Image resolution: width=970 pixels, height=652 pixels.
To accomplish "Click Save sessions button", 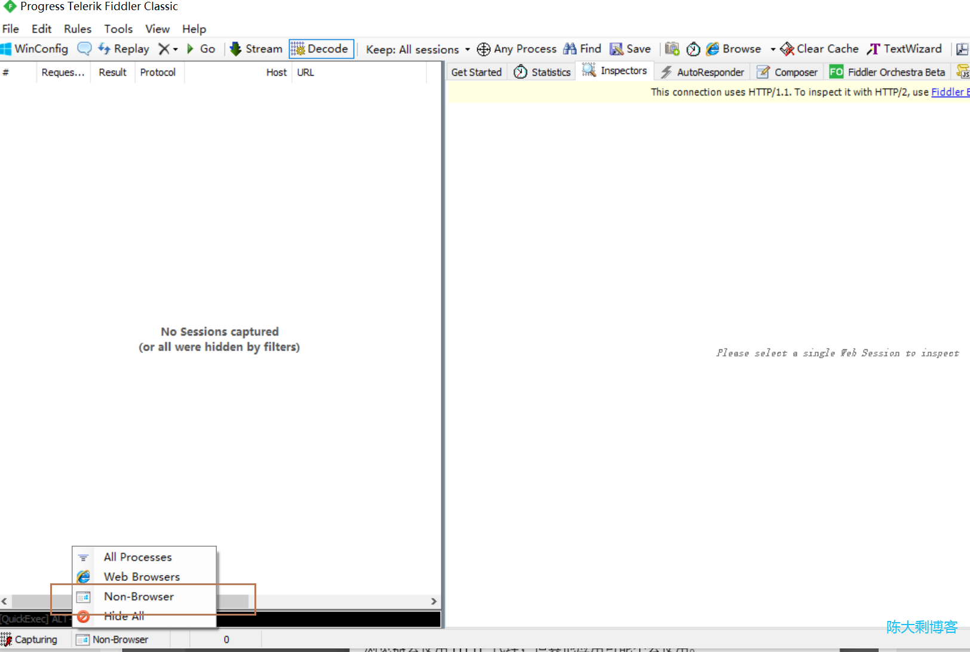I will pos(630,49).
